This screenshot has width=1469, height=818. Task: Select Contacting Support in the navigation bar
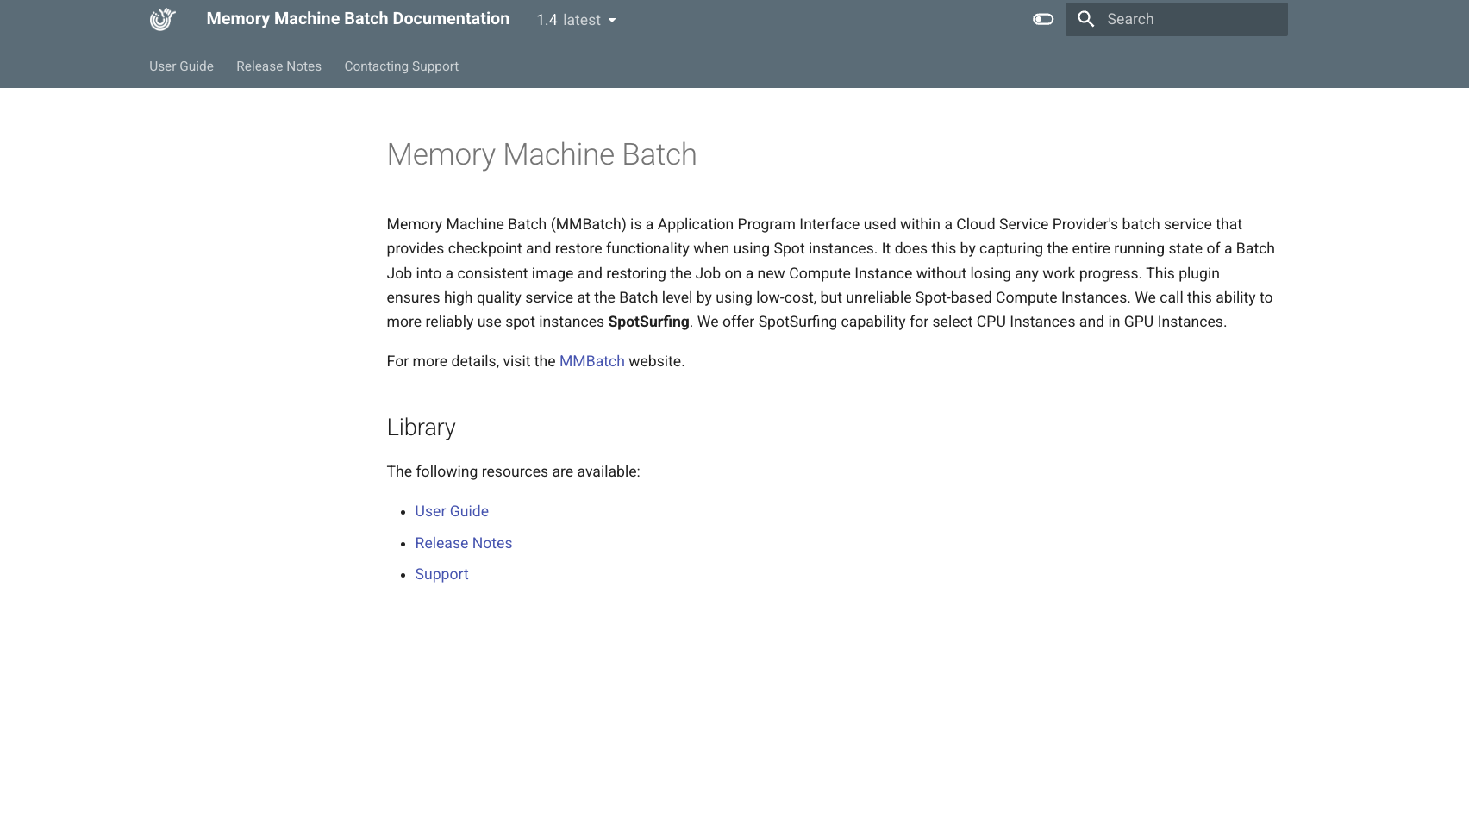tap(401, 66)
